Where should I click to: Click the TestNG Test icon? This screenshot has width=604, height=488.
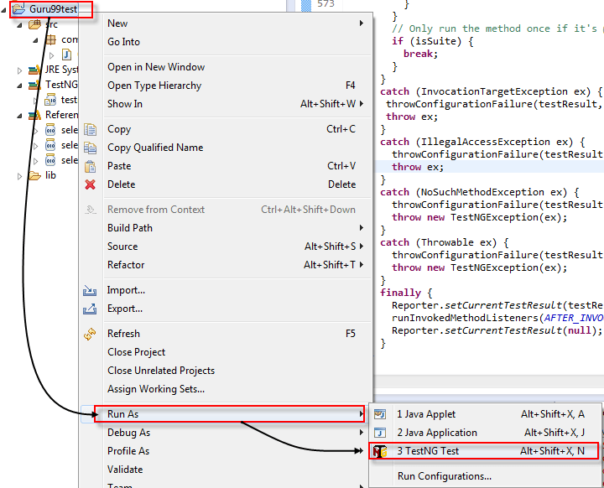click(x=380, y=451)
